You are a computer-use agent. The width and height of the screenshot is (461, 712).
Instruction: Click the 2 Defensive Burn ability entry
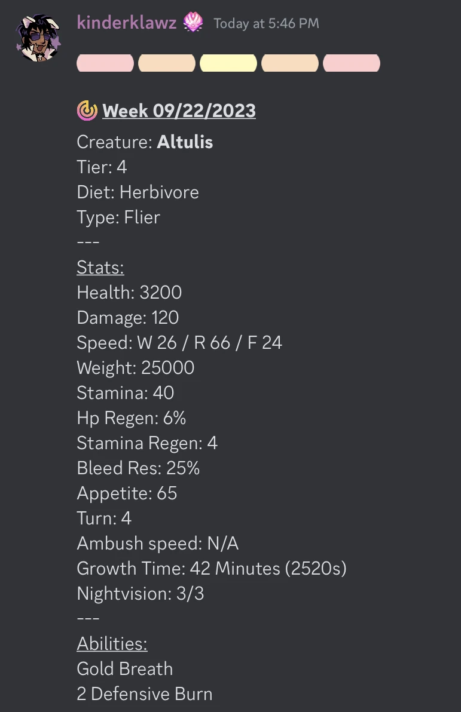[144, 693]
